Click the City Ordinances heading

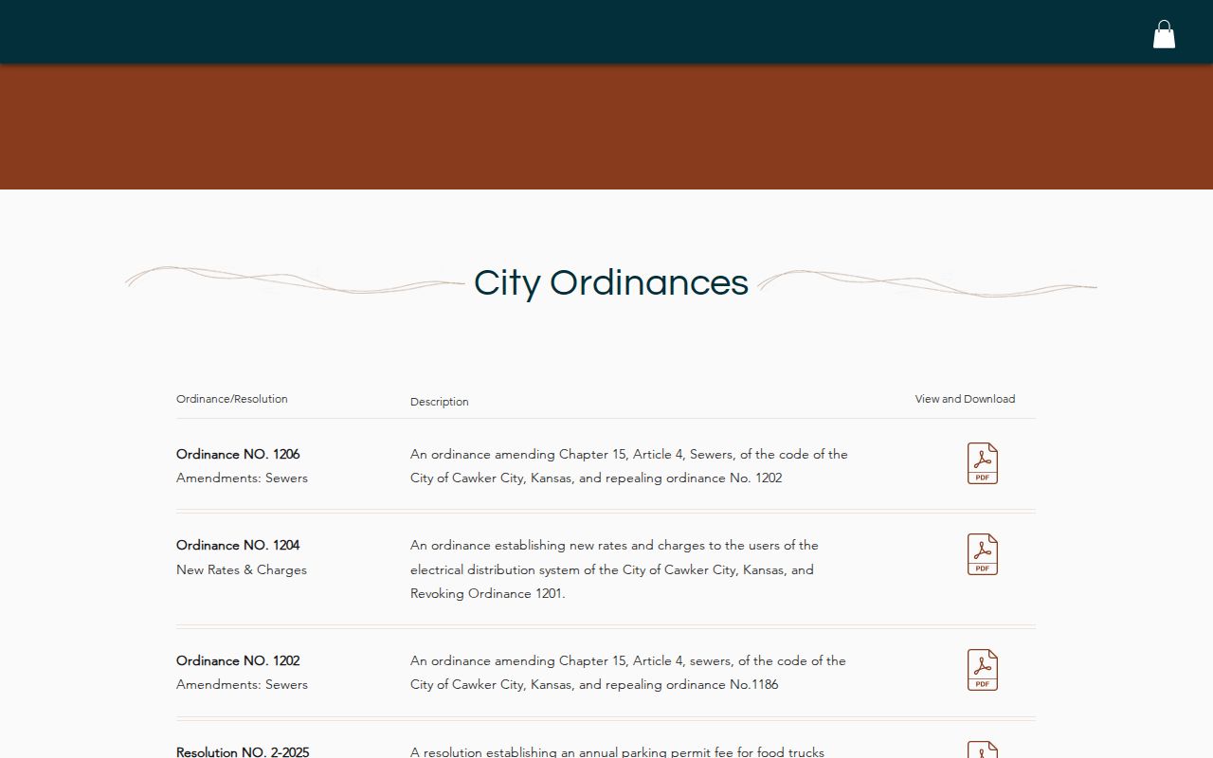coord(611,282)
